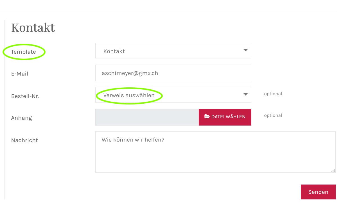Select the Kontakt value in Template combo

(x=114, y=51)
